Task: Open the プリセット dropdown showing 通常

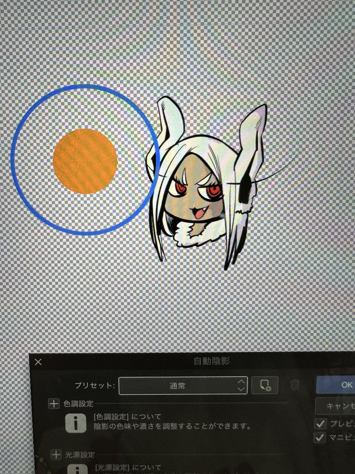Action: (183, 386)
